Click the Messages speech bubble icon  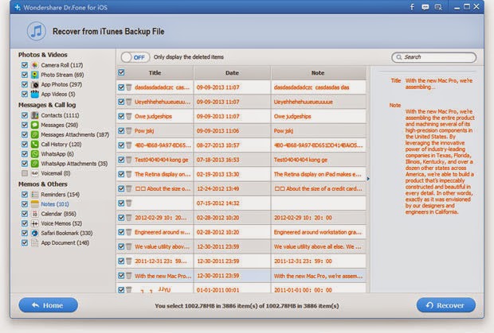pyautogui.click(x=34, y=125)
